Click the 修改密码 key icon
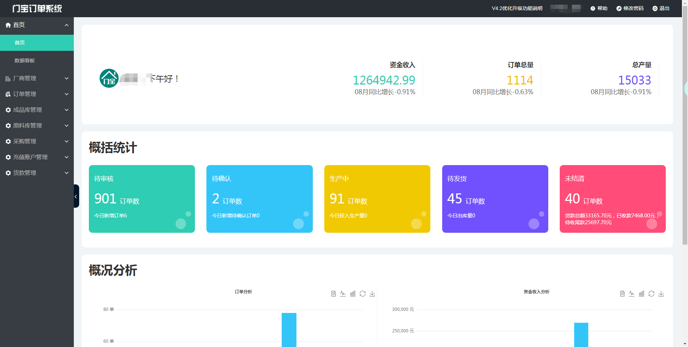Image resolution: width=688 pixels, height=347 pixels. coord(619,9)
